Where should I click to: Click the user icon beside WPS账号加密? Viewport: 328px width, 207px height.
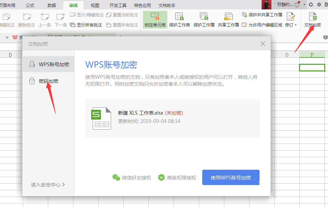tap(32, 64)
